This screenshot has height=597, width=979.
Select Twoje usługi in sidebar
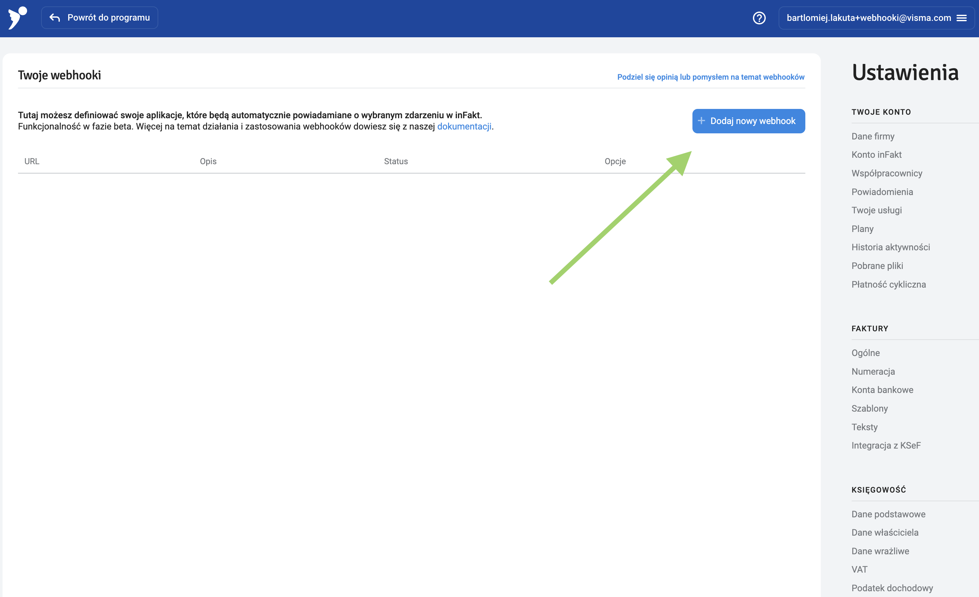pos(876,210)
